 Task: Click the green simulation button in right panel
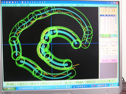(x=105, y=36)
